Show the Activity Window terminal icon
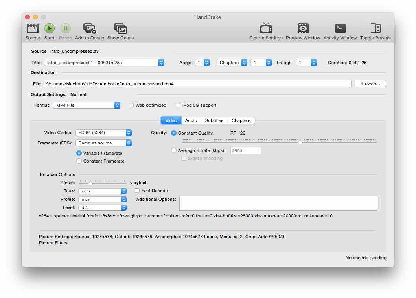The height and width of the screenshot is (298, 416). (x=340, y=29)
